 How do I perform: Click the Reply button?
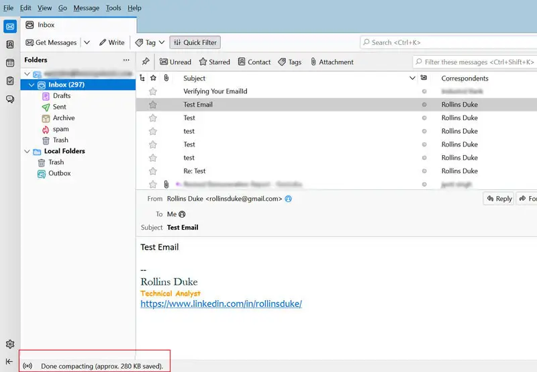tap(499, 199)
